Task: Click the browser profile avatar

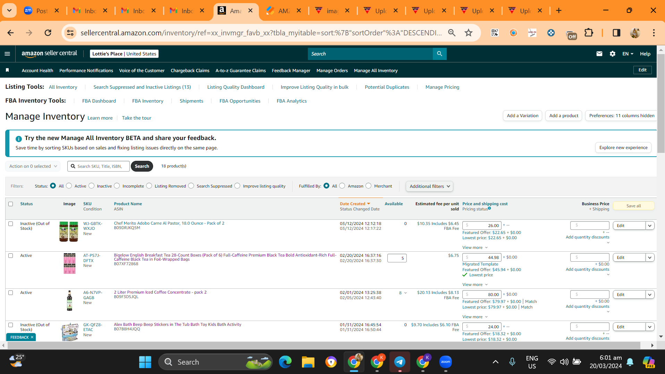Action: tap(635, 33)
